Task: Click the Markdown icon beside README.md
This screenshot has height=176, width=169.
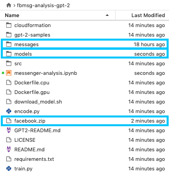Action: coord(9,149)
